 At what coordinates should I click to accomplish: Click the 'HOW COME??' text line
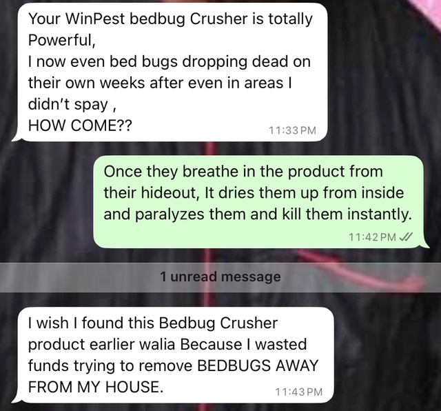80,125
